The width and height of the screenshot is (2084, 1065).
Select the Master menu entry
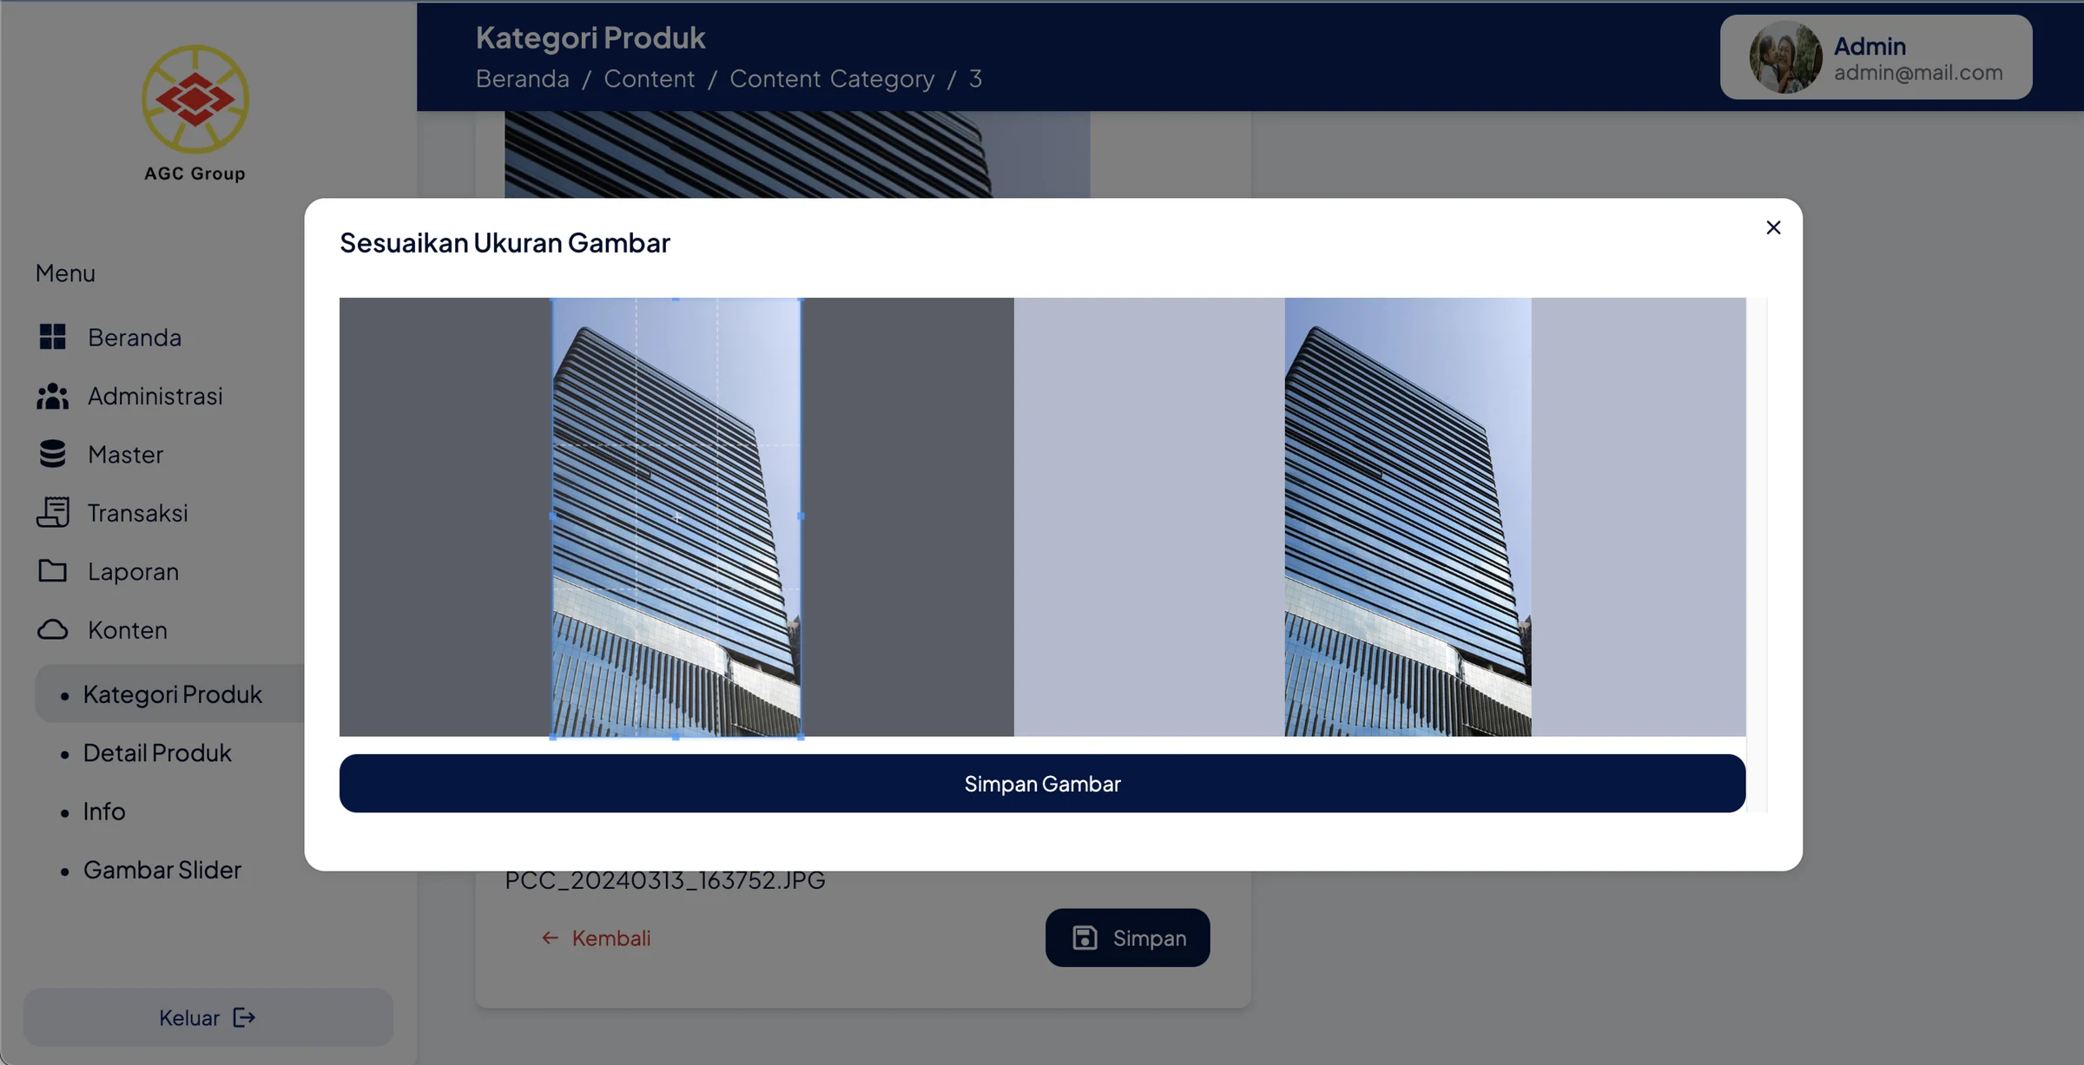pyautogui.click(x=125, y=454)
